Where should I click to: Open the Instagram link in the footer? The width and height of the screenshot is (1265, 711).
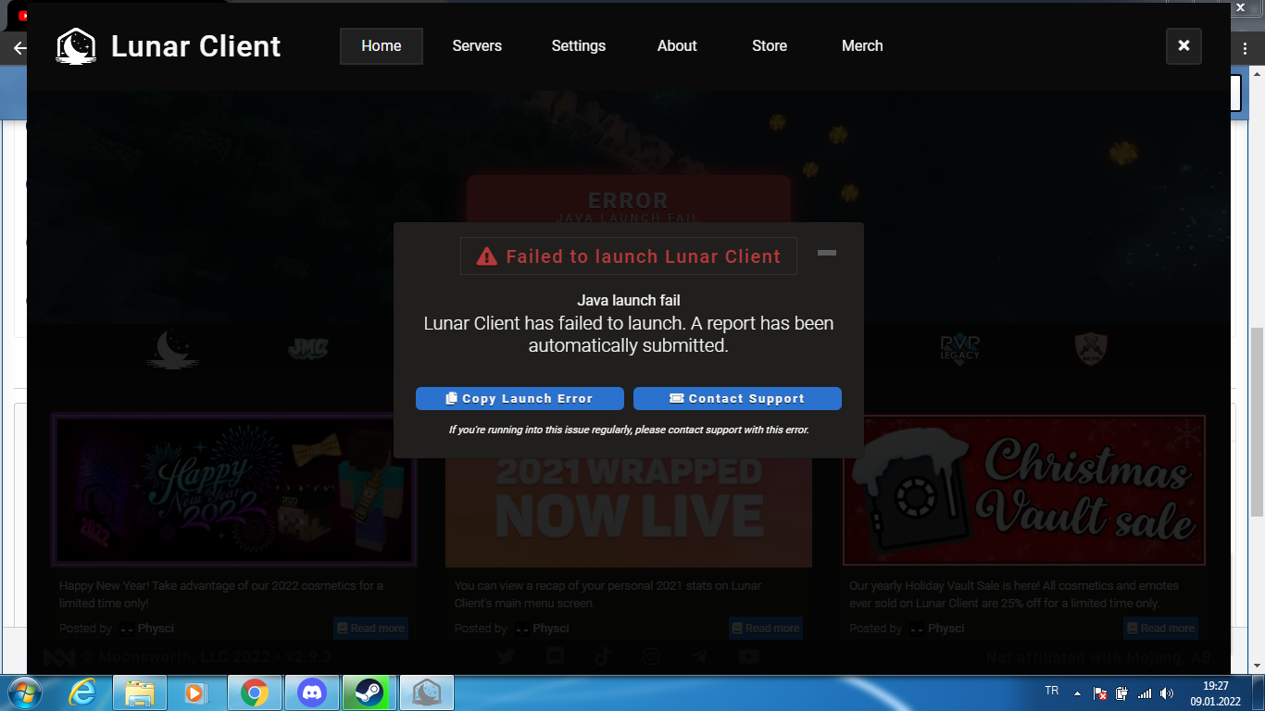651,656
